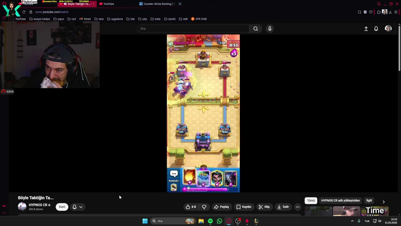The image size is (401, 226).
Task: Select the Tümü filter chip
Action: [311, 201]
